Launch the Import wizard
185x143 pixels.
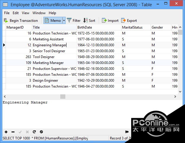[x=110, y=20]
